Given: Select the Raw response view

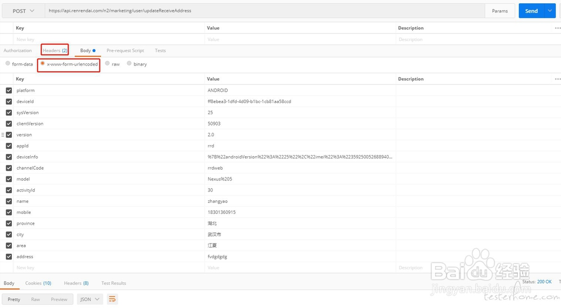Looking at the screenshot, I should (35, 299).
